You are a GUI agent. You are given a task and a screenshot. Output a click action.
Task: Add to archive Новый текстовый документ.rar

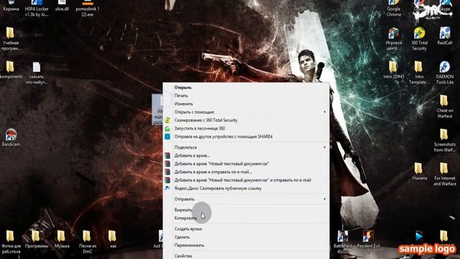pyautogui.click(x=246, y=164)
